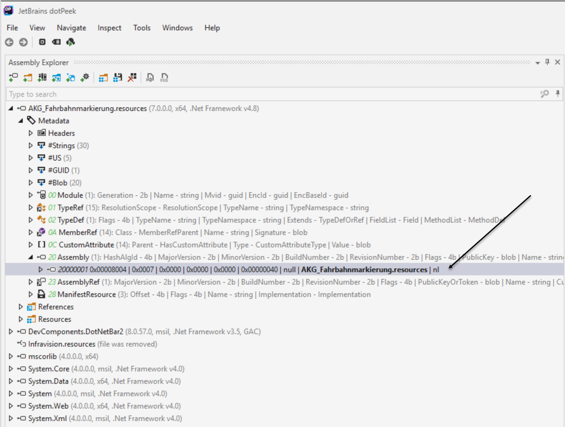Click the open assembly list icon
This screenshot has height=427, width=565.
coord(103,77)
